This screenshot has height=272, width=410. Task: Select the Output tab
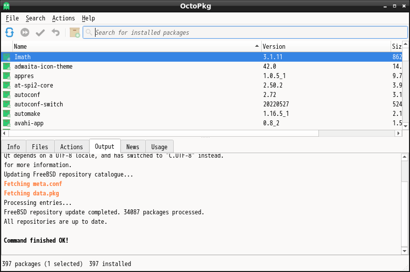click(x=104, y=146)
